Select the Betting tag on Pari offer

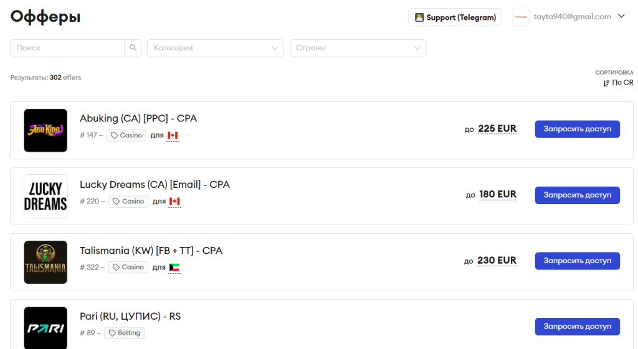124,333
